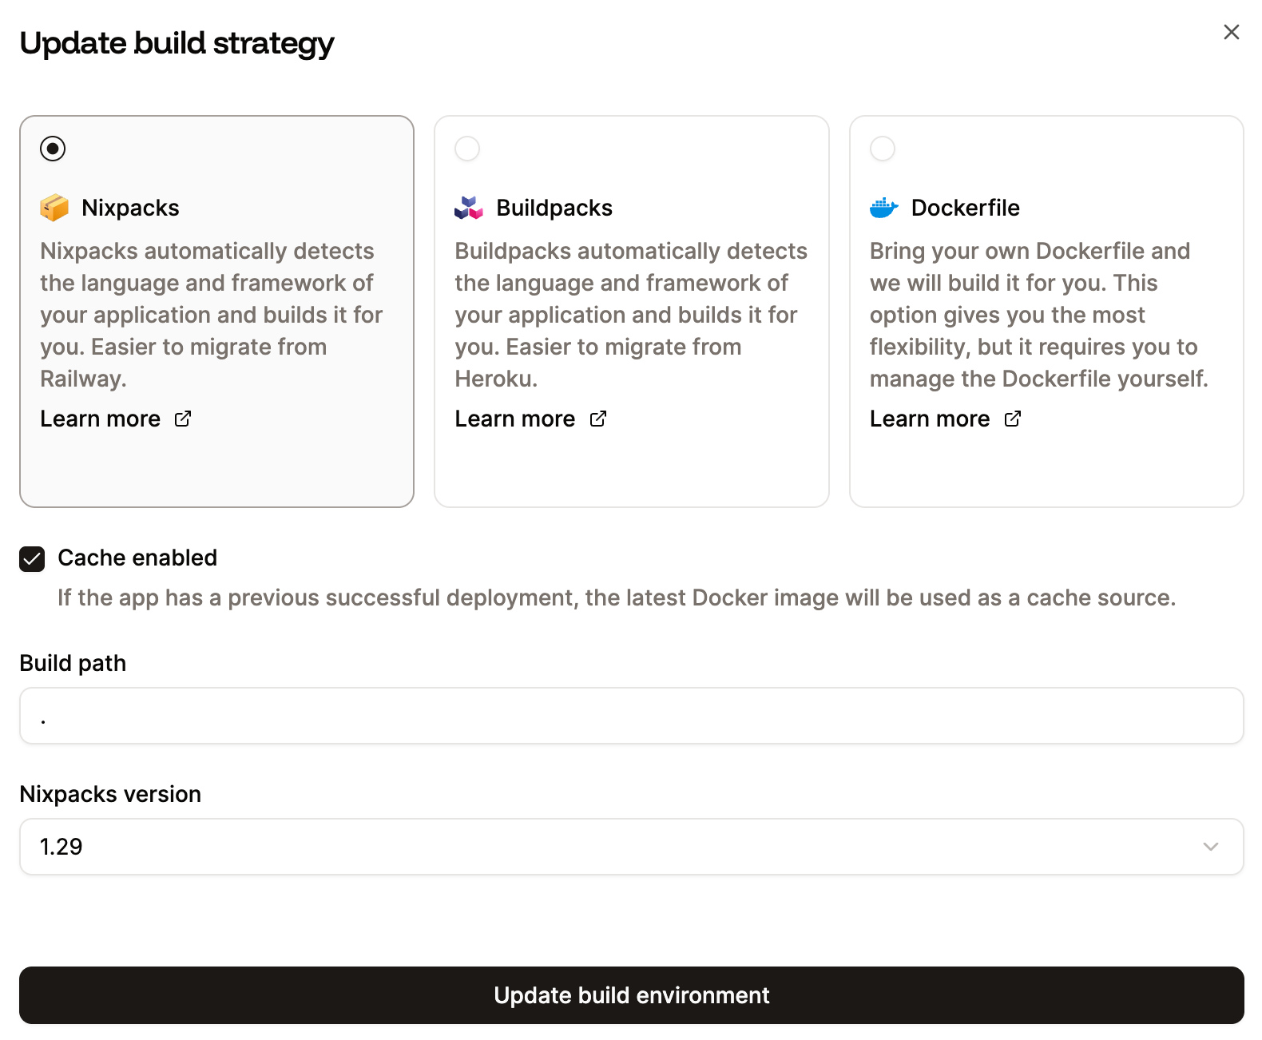The height and width of the screenshot is (1040, 1262).
Task: Click the Build path label
Action: tap(73, 663)
